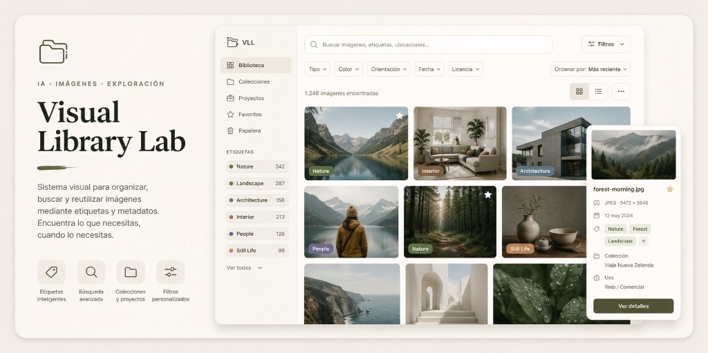
Task: Expand Ver todas tags list
Action: 244,267
